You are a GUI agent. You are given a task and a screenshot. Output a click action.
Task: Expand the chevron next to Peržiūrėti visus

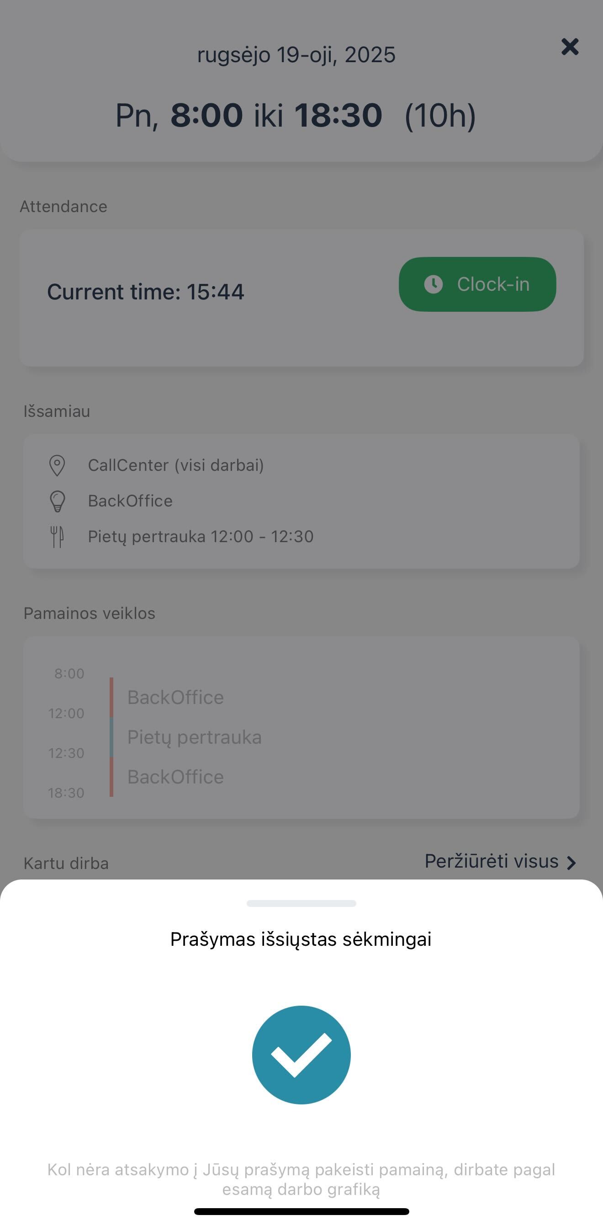click(571, 863)
